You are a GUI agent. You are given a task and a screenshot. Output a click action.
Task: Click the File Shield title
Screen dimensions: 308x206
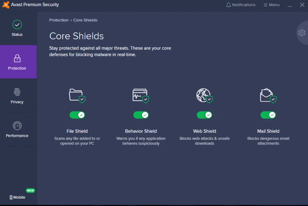click(77, 131)
